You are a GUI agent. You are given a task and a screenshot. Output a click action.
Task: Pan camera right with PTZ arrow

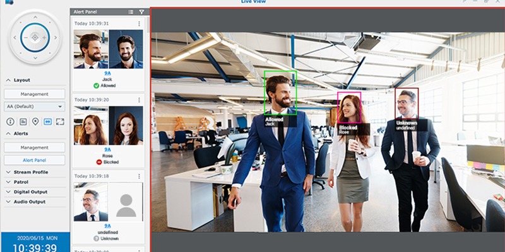[x=56, y=38]
